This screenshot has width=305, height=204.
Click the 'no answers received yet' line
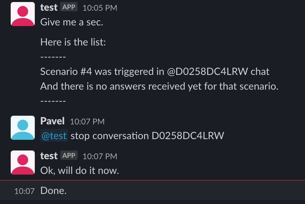pyautogui.click(x=159, y=86)
